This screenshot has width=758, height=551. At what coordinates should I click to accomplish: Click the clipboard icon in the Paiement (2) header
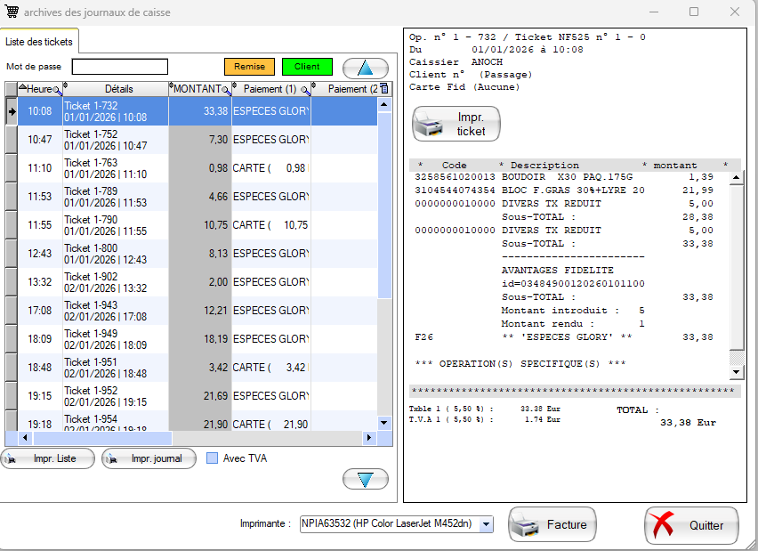click(384, 89)
